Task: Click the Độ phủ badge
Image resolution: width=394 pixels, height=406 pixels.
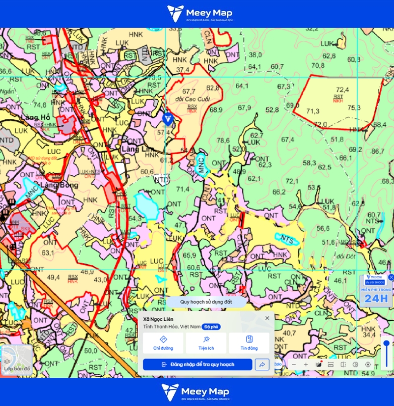Action: pos(211,327)
